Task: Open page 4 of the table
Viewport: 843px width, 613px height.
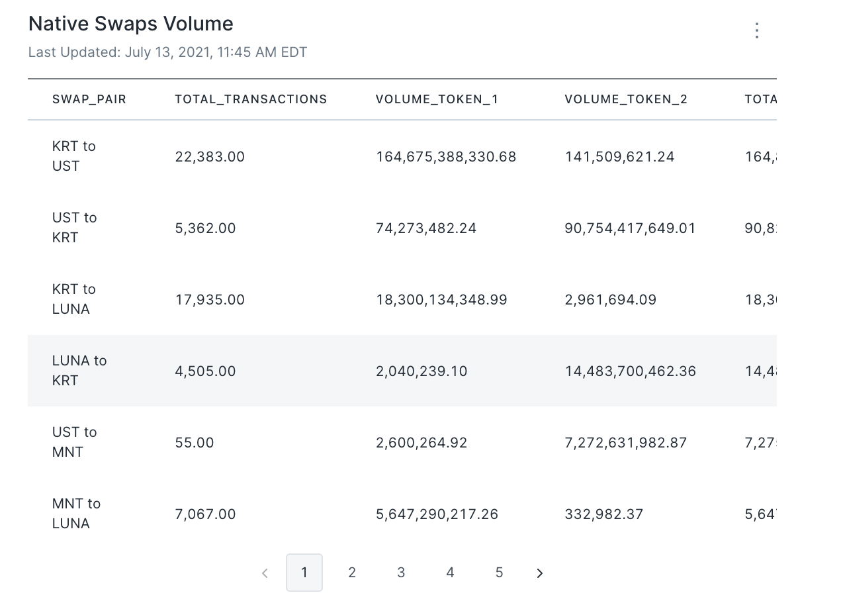Action: click(x=450, y=573)
